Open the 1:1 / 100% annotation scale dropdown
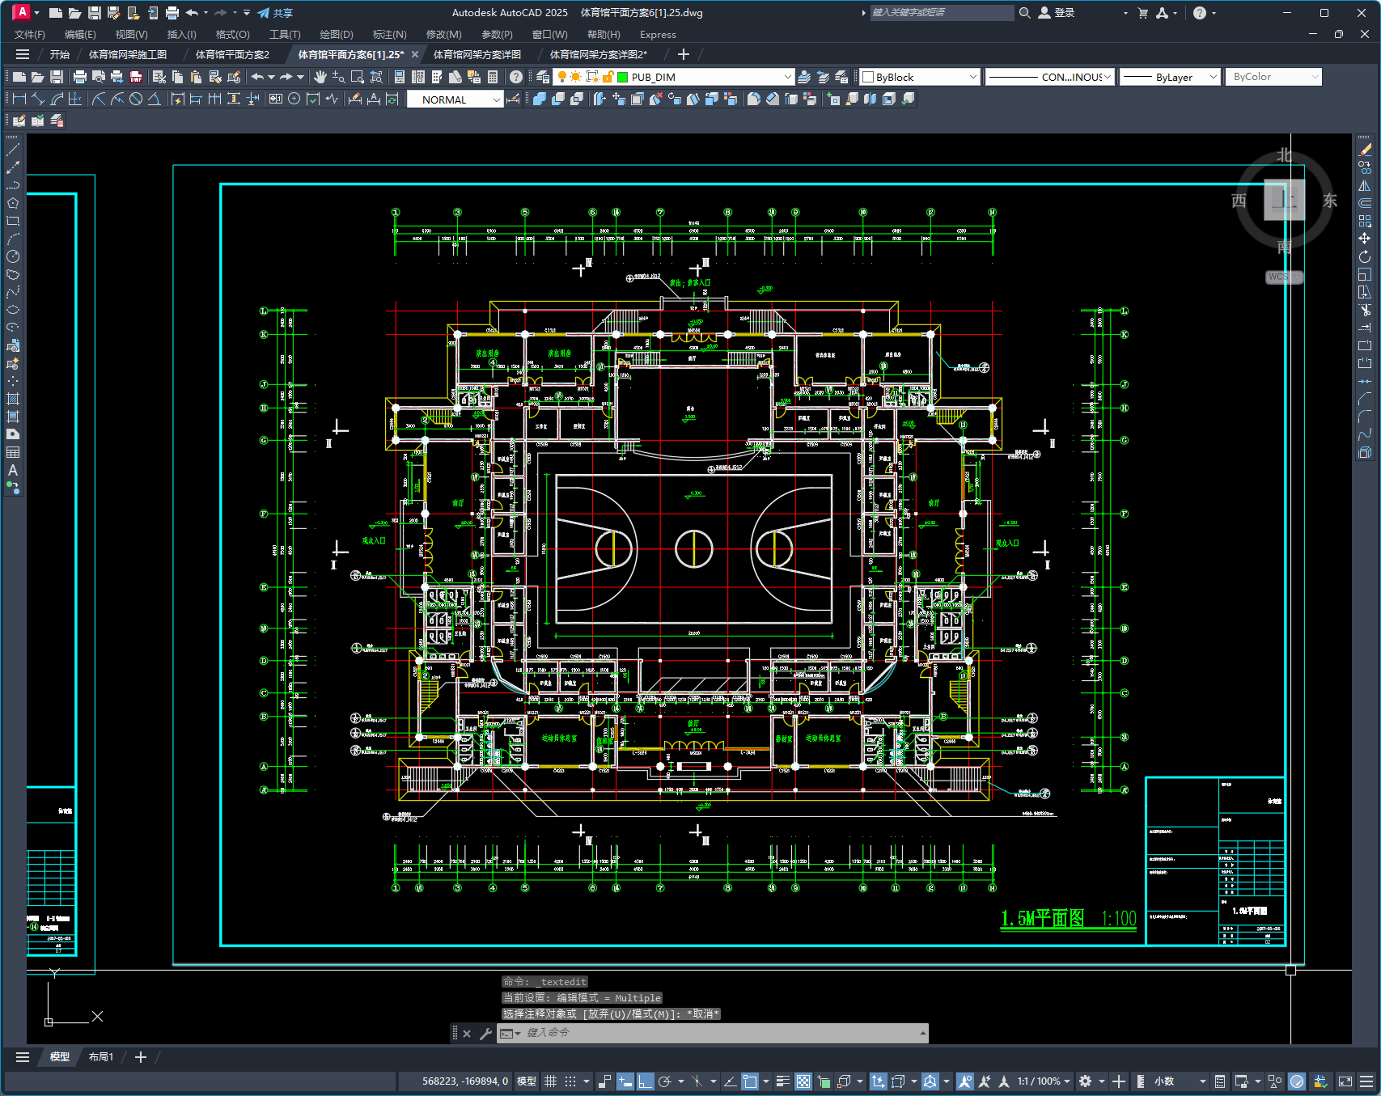 click(x=1044, y=1081)
